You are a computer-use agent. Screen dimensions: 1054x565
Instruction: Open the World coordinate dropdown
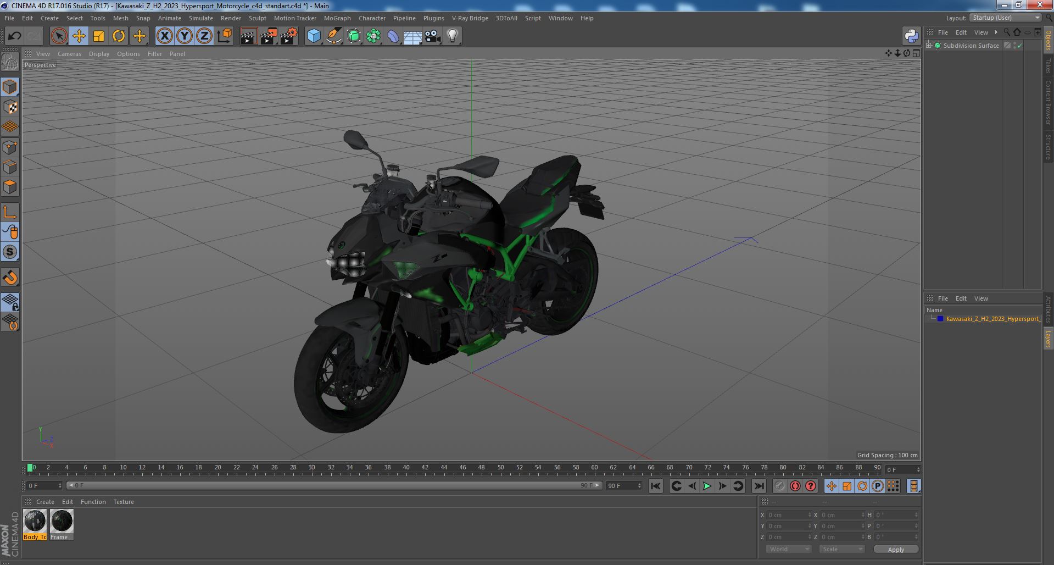tap(789, 549)
